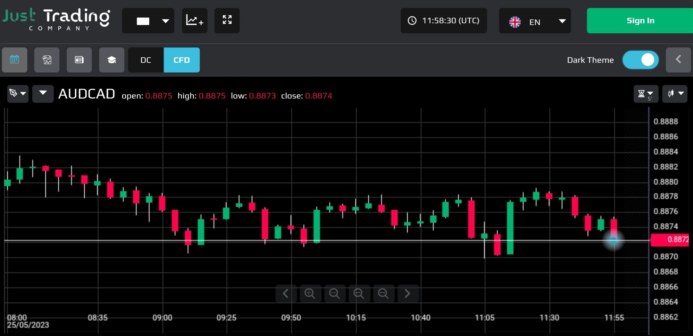Image resolution: width=693 pixels, height=336 pixels.
Task: Open the market analysis report icon
Action: click(x=47, y=60)
